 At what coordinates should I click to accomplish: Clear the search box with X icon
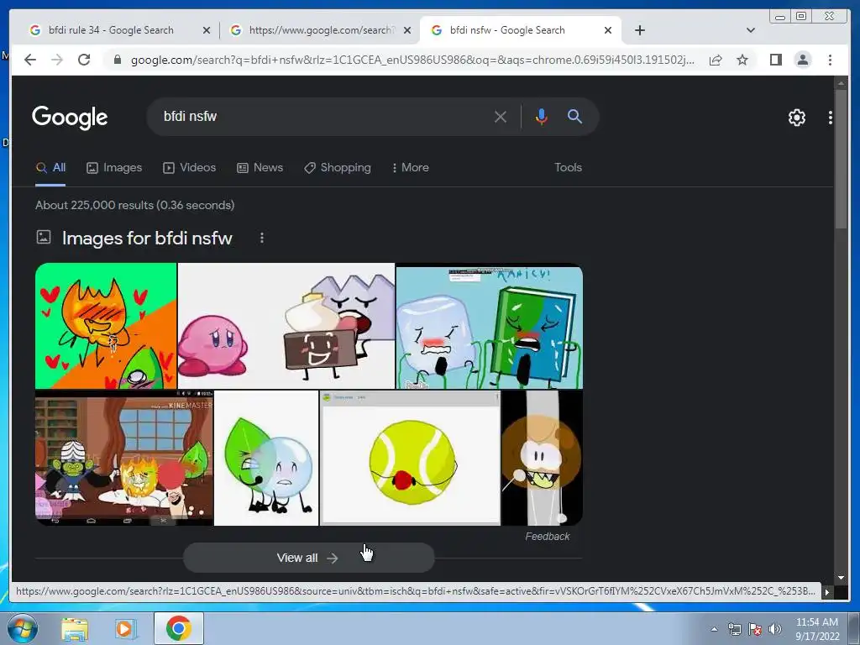[501, 117]
